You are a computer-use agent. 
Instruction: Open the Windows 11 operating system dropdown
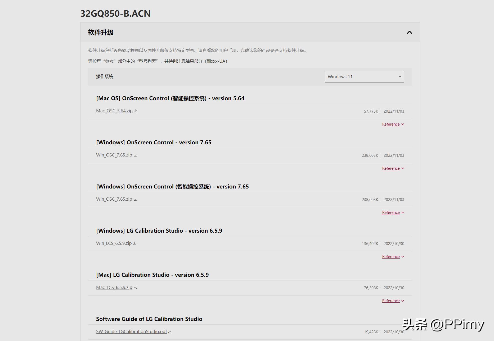[364, 77]
